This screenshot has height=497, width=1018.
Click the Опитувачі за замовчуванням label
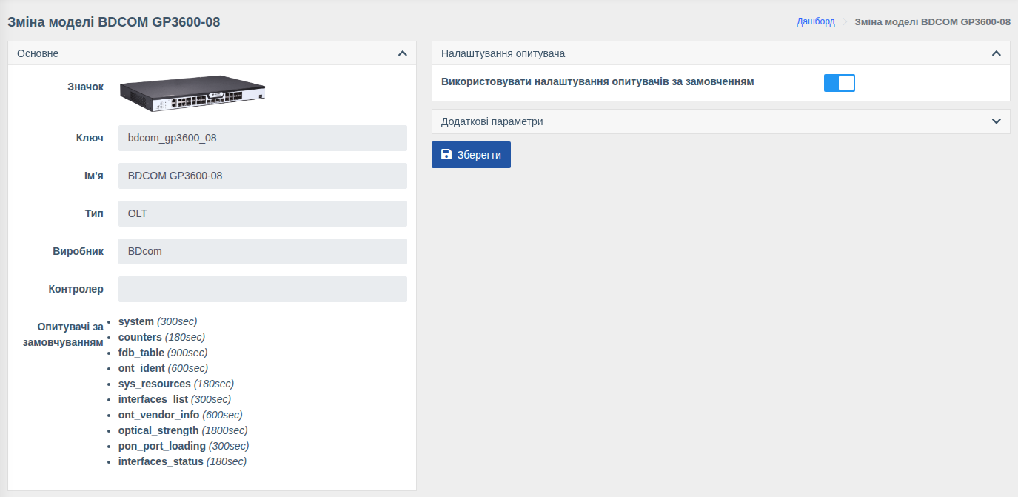64,334
